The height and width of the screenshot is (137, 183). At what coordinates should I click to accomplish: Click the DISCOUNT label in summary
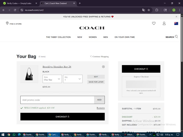127,117
